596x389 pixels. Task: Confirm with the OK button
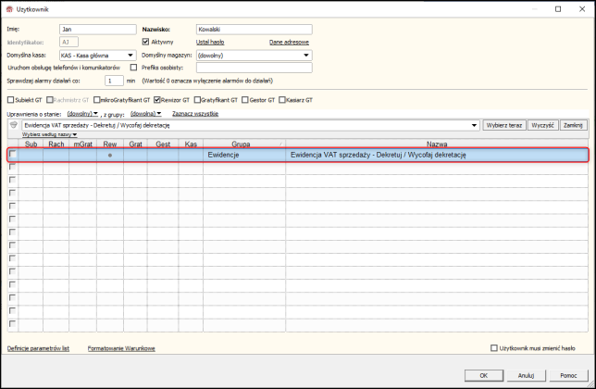coord(483,375)
